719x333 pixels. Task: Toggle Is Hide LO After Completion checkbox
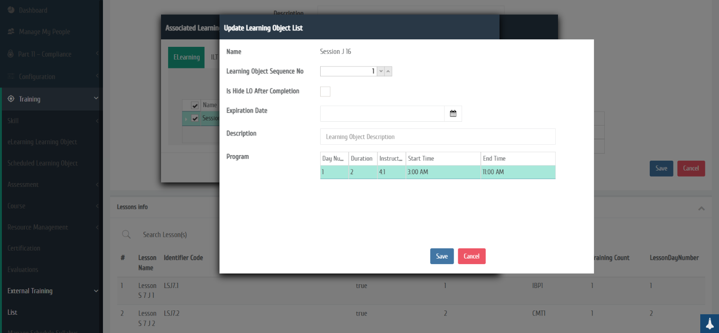tap(325, 91)
